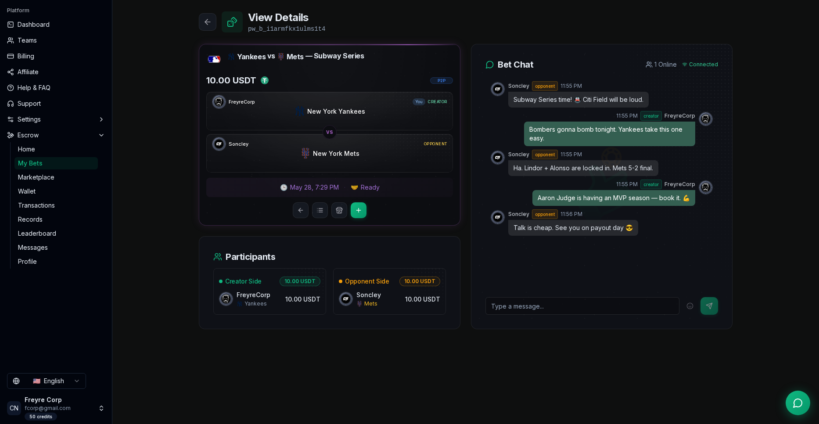Navigate to Affiliate page

click(x=56, y=72)
